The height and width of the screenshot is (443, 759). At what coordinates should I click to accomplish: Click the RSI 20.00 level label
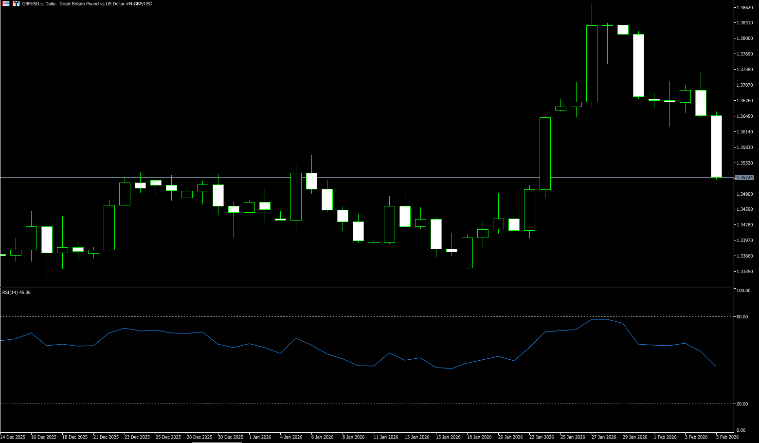742,404
